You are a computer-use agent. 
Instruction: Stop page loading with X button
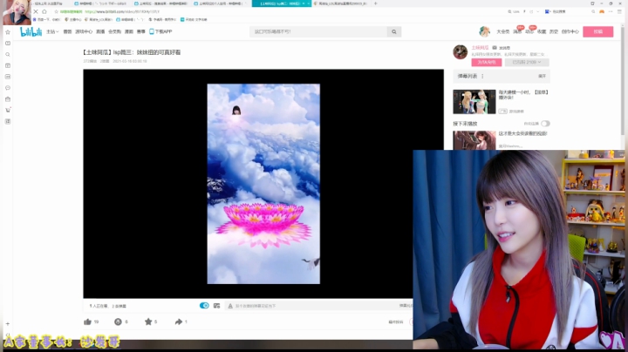tap(36, 11)
